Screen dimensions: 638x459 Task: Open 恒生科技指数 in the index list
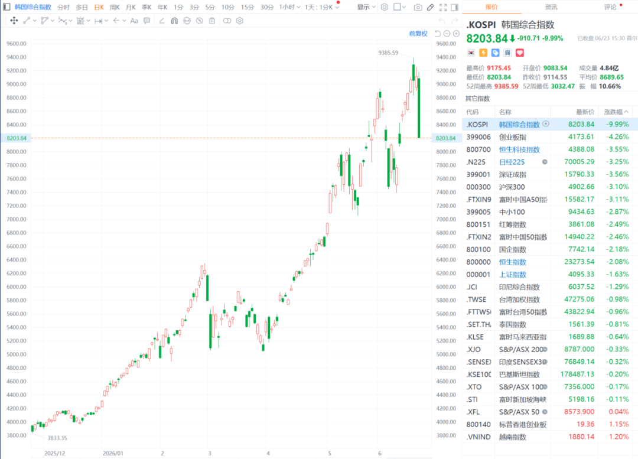pyautogui.click(x=519, y=149)
